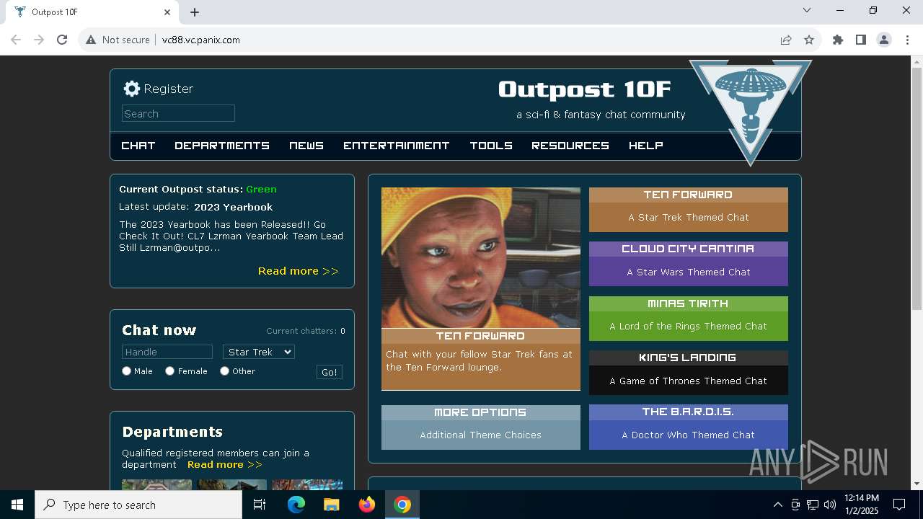Open the DEPARTMENTS menu
The height and width of the screenshot is (519, 923).
(222, 146)
